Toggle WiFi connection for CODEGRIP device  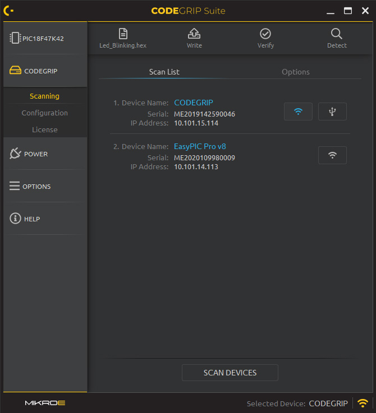point(298,112)
